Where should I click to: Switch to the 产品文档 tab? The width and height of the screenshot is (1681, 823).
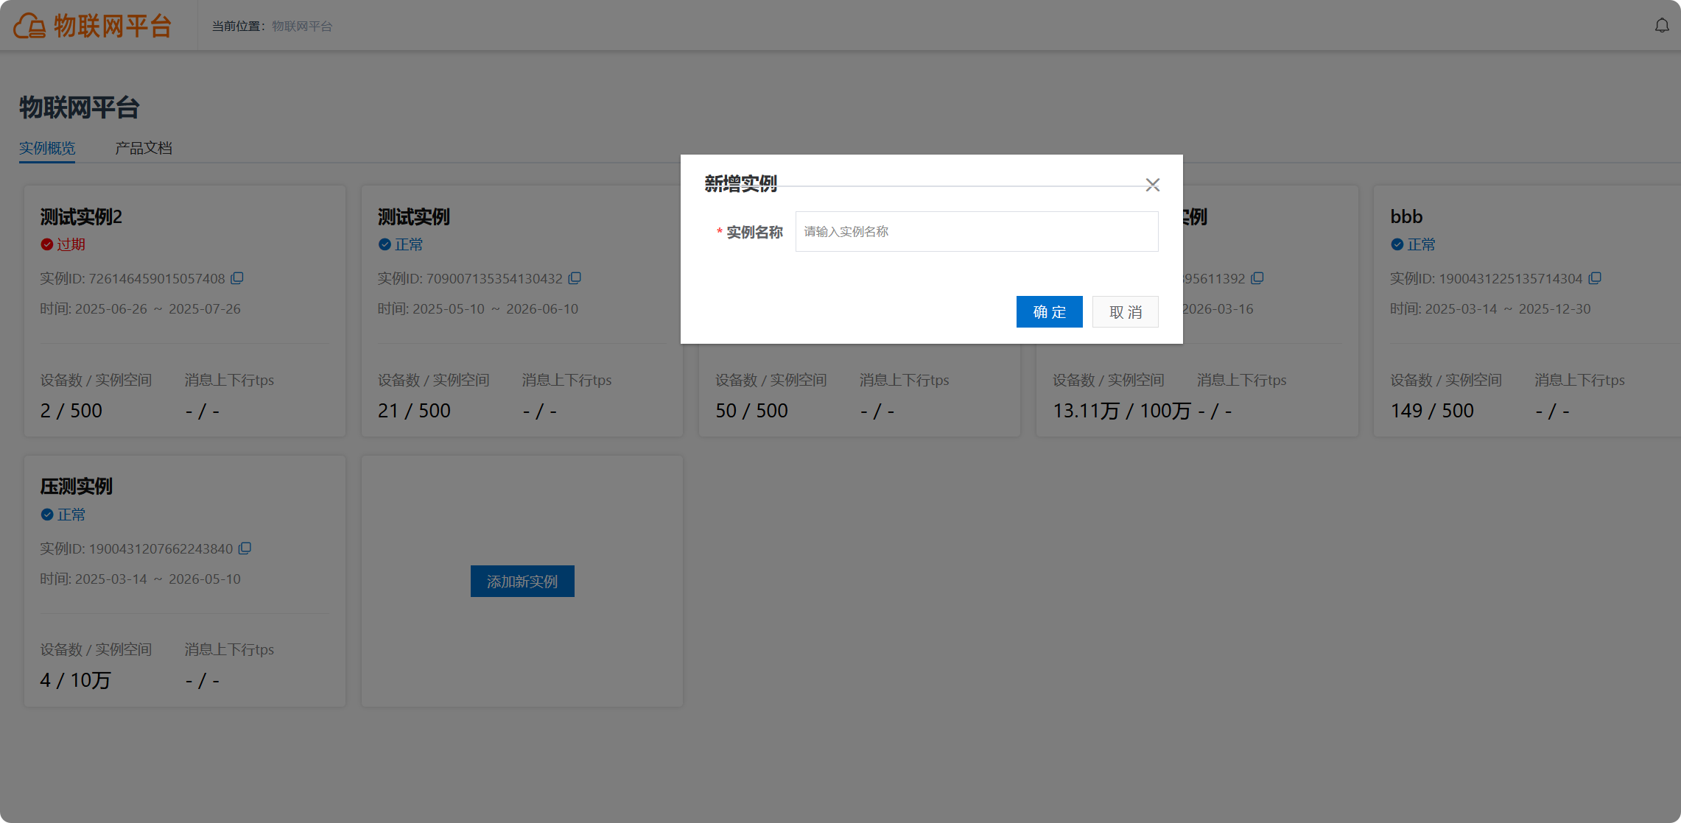[x=144, y=148]
